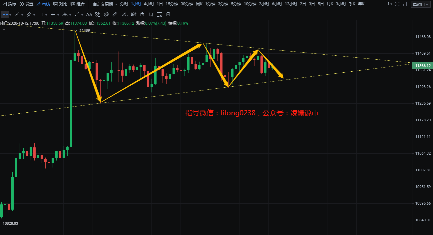The image size is (433, 235).
Task: Open the 自定义周期 custom period dropdown
Action: (x=105, y=4)
